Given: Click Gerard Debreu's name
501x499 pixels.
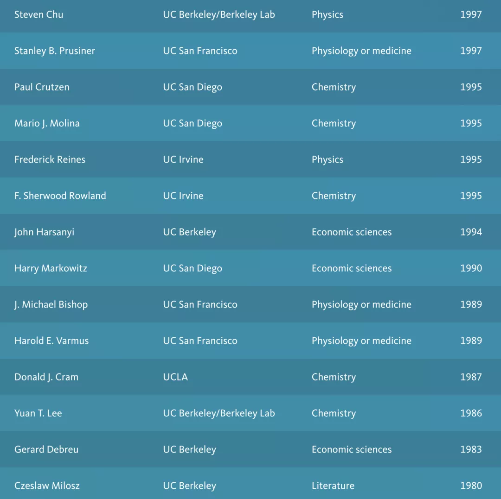Looking at the screenshot, I should pyautogui.click(x=46, y=449).
